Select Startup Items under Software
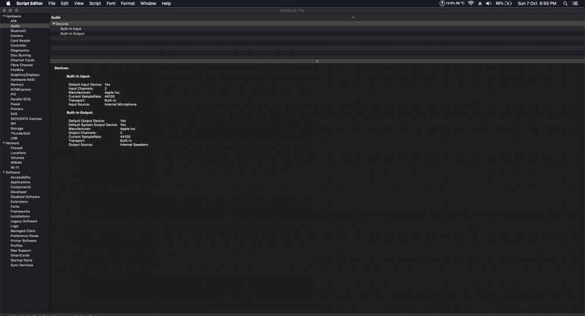This screenshot has height=316, width=585. coord(21,260)
